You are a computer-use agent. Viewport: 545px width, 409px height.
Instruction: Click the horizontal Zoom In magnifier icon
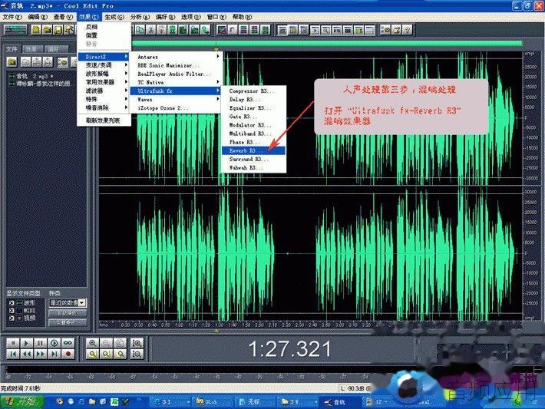(92, 343)
